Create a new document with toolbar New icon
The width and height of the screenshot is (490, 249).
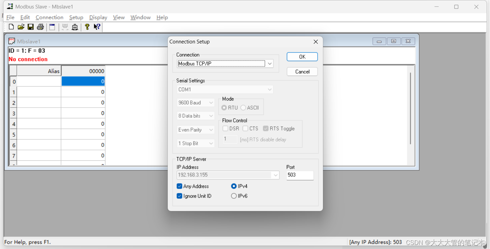coord(11,27)
